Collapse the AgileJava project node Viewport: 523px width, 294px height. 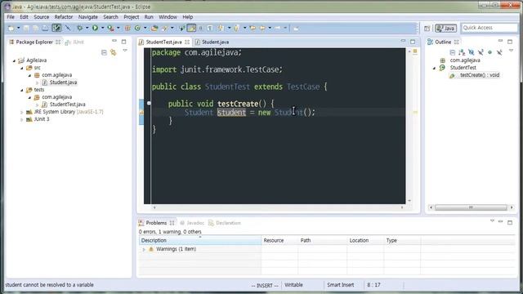point(14,60)
